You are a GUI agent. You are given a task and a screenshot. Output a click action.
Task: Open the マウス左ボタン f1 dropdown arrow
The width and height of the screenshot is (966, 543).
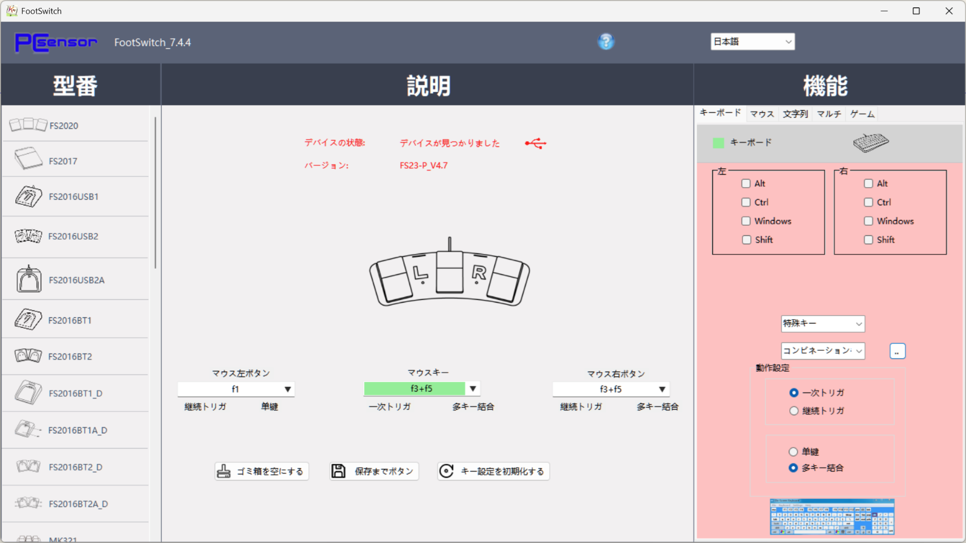coord(288,389)
